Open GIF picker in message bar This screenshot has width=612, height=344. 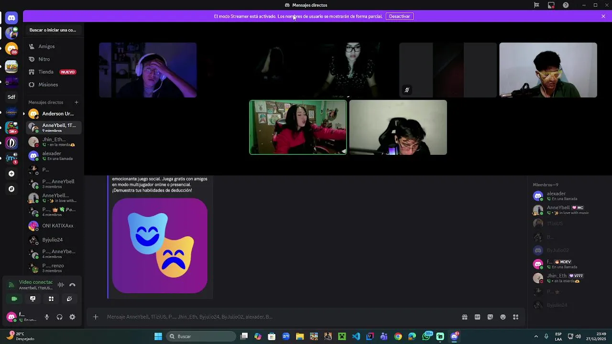tap(477, 317)
